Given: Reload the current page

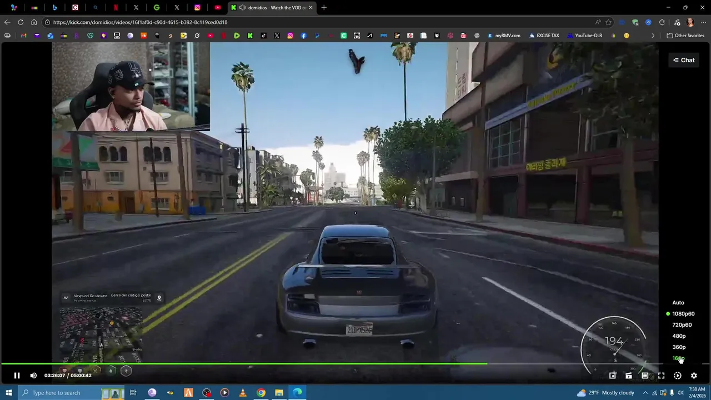Looking at the screenshot, I should point(21,22).
